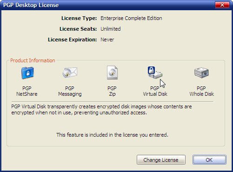Click the Enterprise Complete Edition license type value

coord(131,18)
